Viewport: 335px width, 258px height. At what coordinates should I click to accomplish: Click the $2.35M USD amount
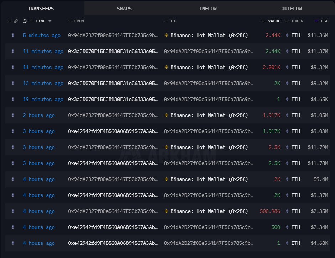pos(319,211)
